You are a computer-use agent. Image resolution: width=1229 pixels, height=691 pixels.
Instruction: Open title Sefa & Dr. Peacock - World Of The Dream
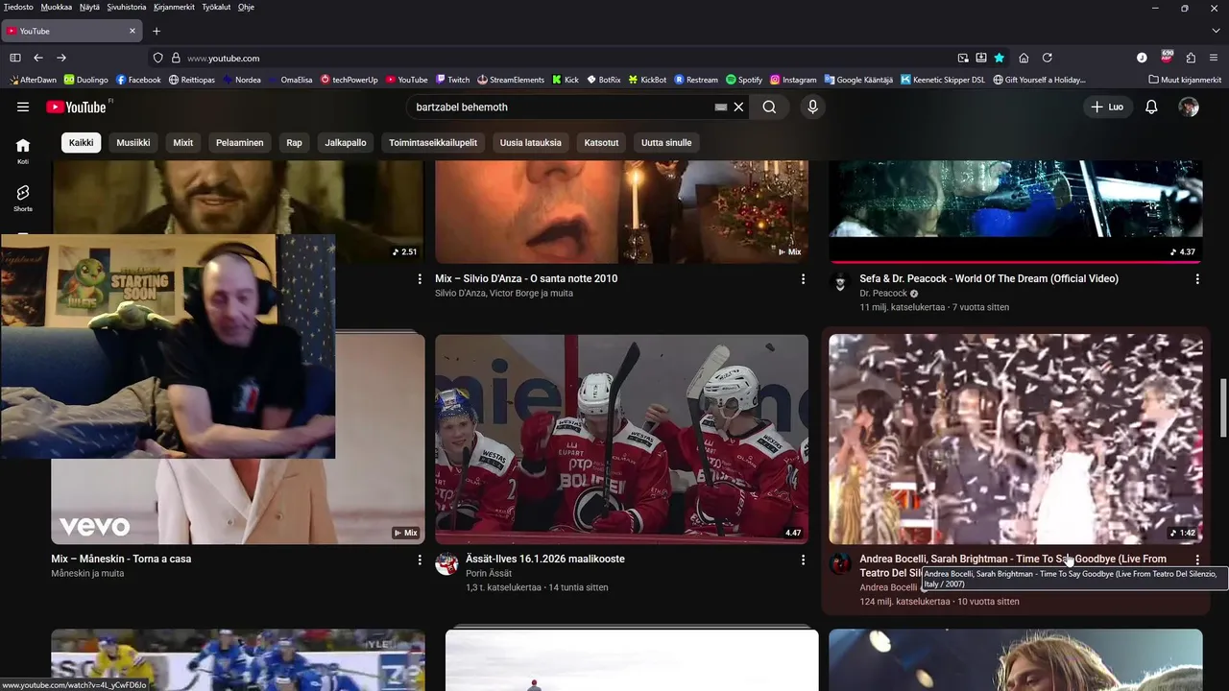(989, 278)
